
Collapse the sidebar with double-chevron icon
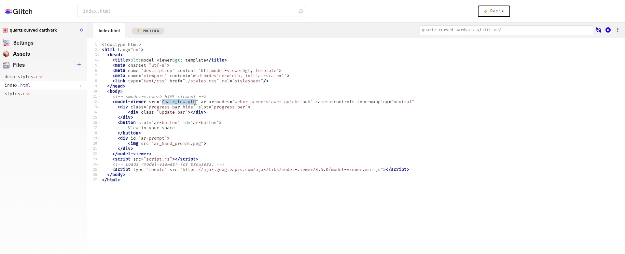82,30
